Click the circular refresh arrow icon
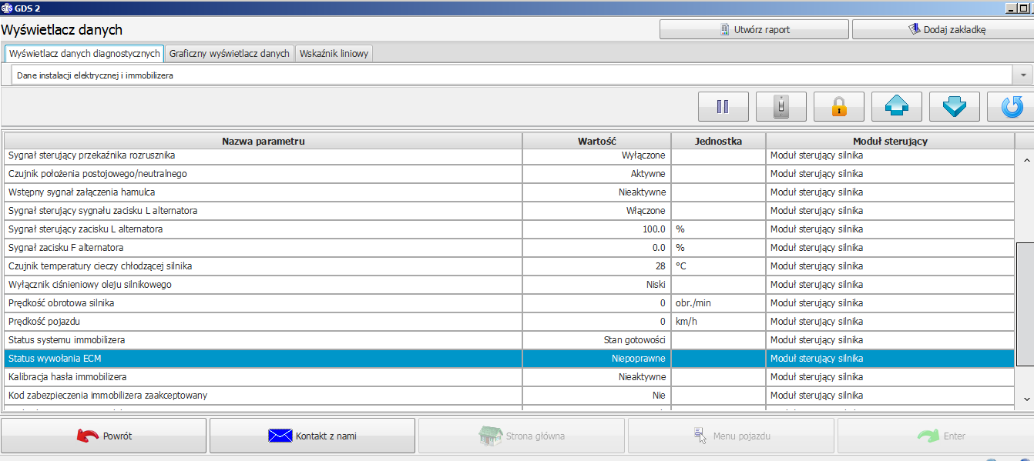Viewport: 1034px width, 461px height. 1011,107
